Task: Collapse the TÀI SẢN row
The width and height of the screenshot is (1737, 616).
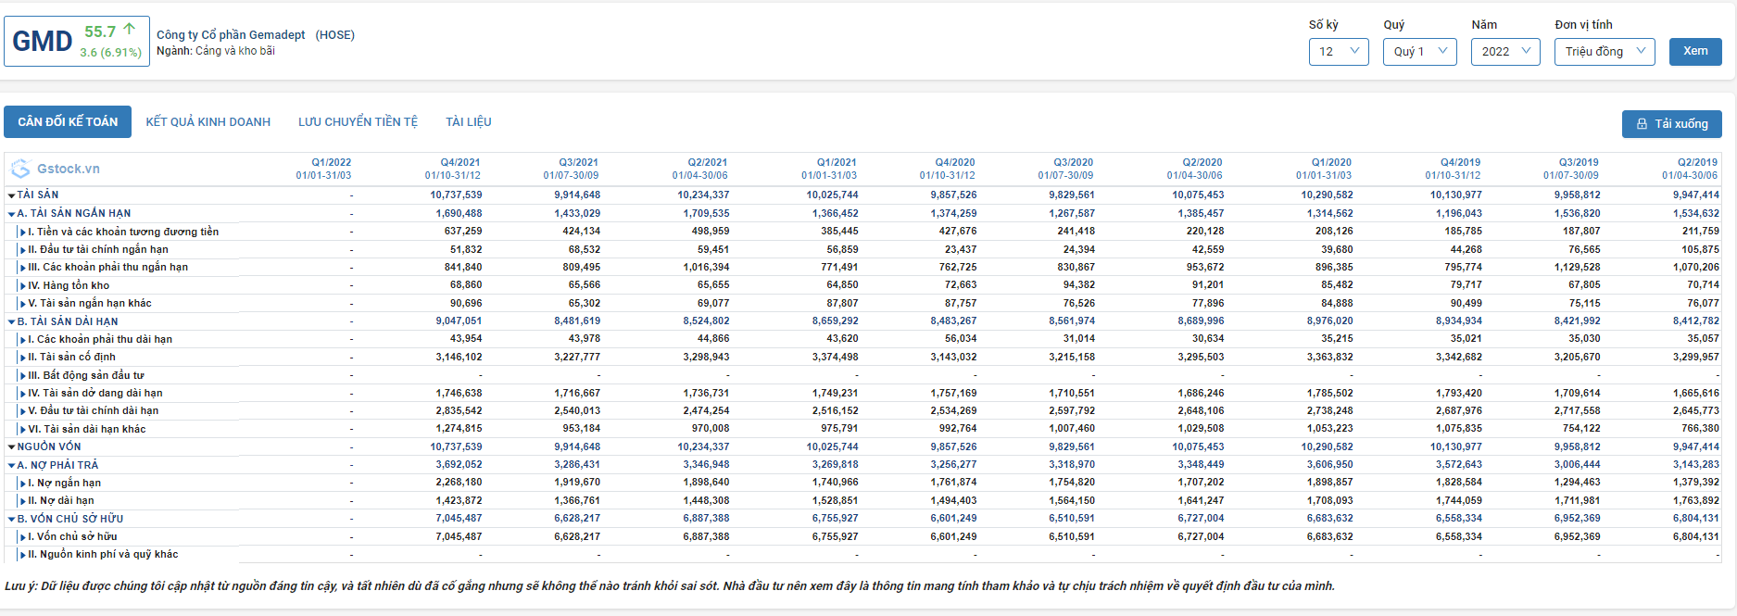Action: pos(11,195)
